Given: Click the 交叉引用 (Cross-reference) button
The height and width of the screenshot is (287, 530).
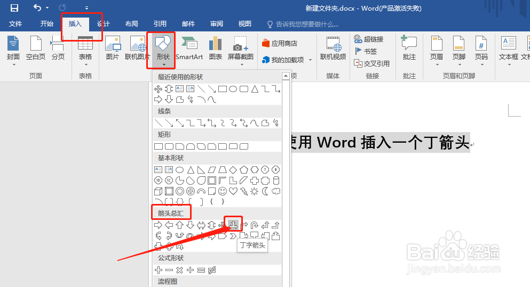Looking at the screenshot, I should (x=372, y=63).
